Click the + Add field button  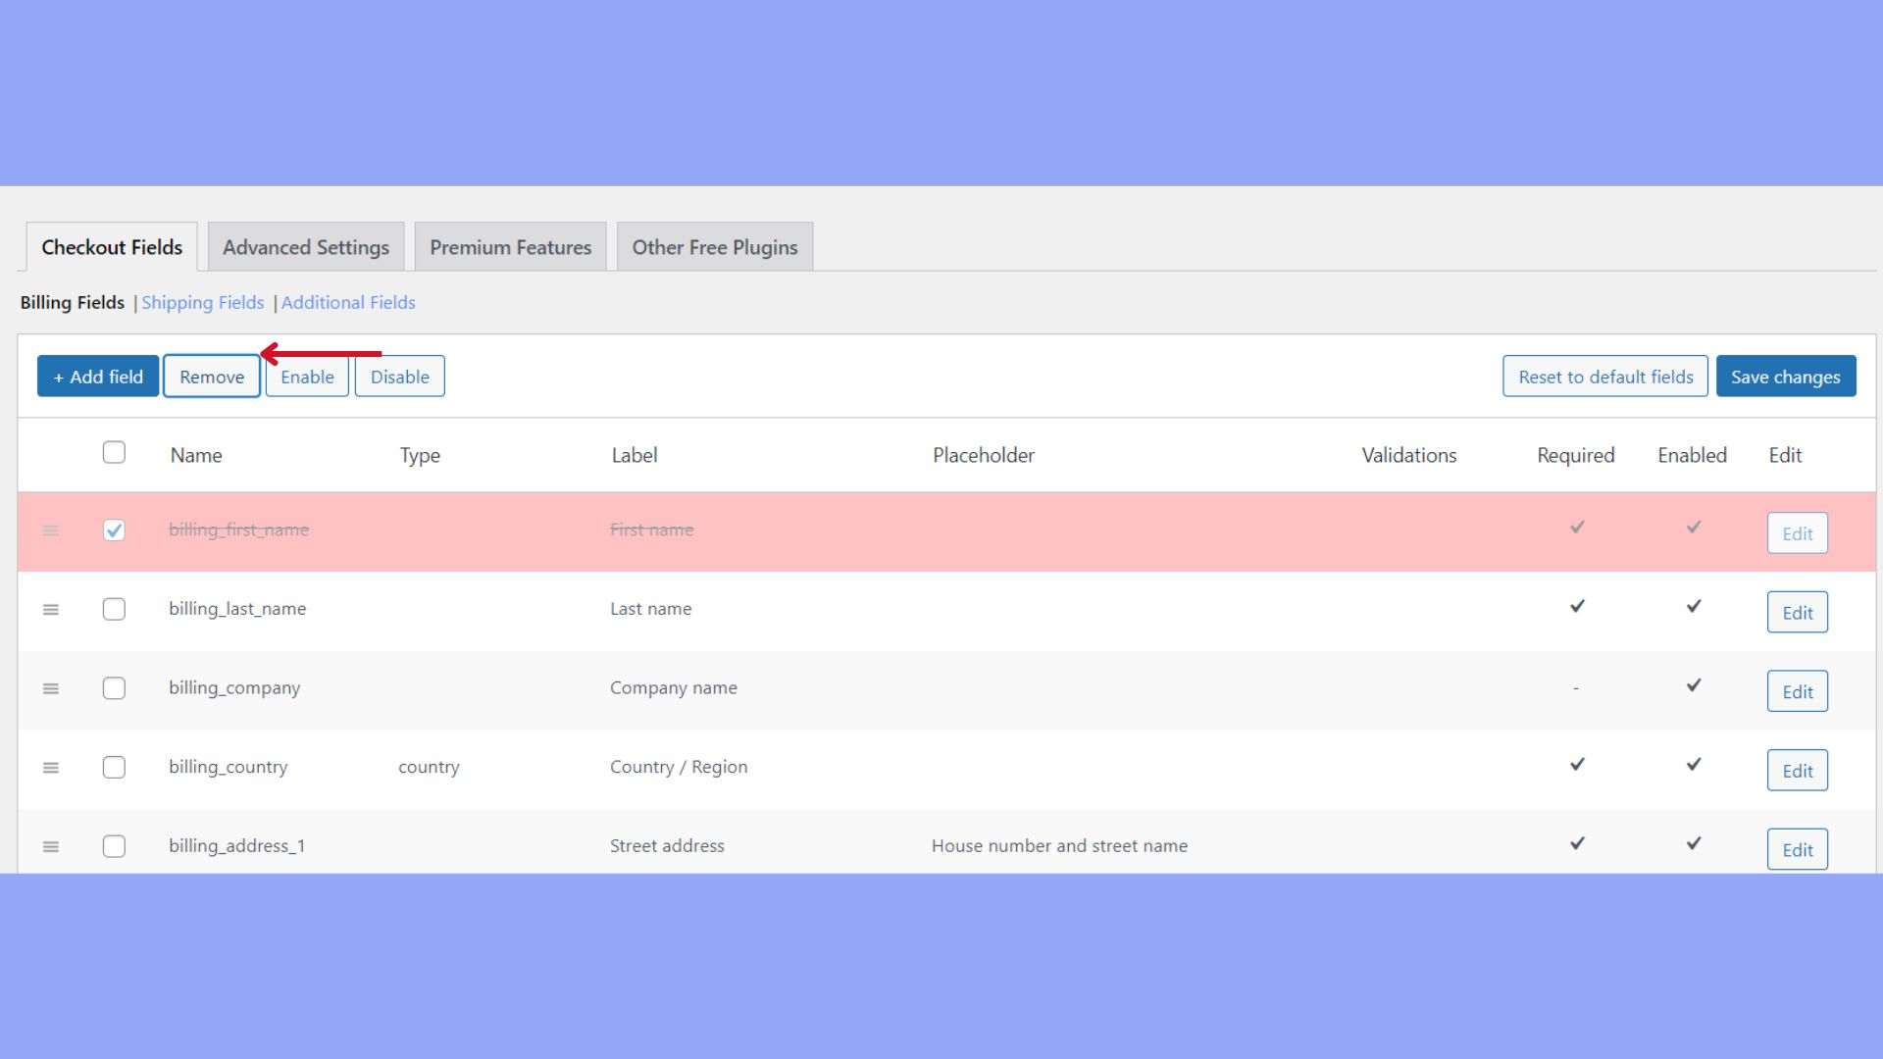[97, 376]
